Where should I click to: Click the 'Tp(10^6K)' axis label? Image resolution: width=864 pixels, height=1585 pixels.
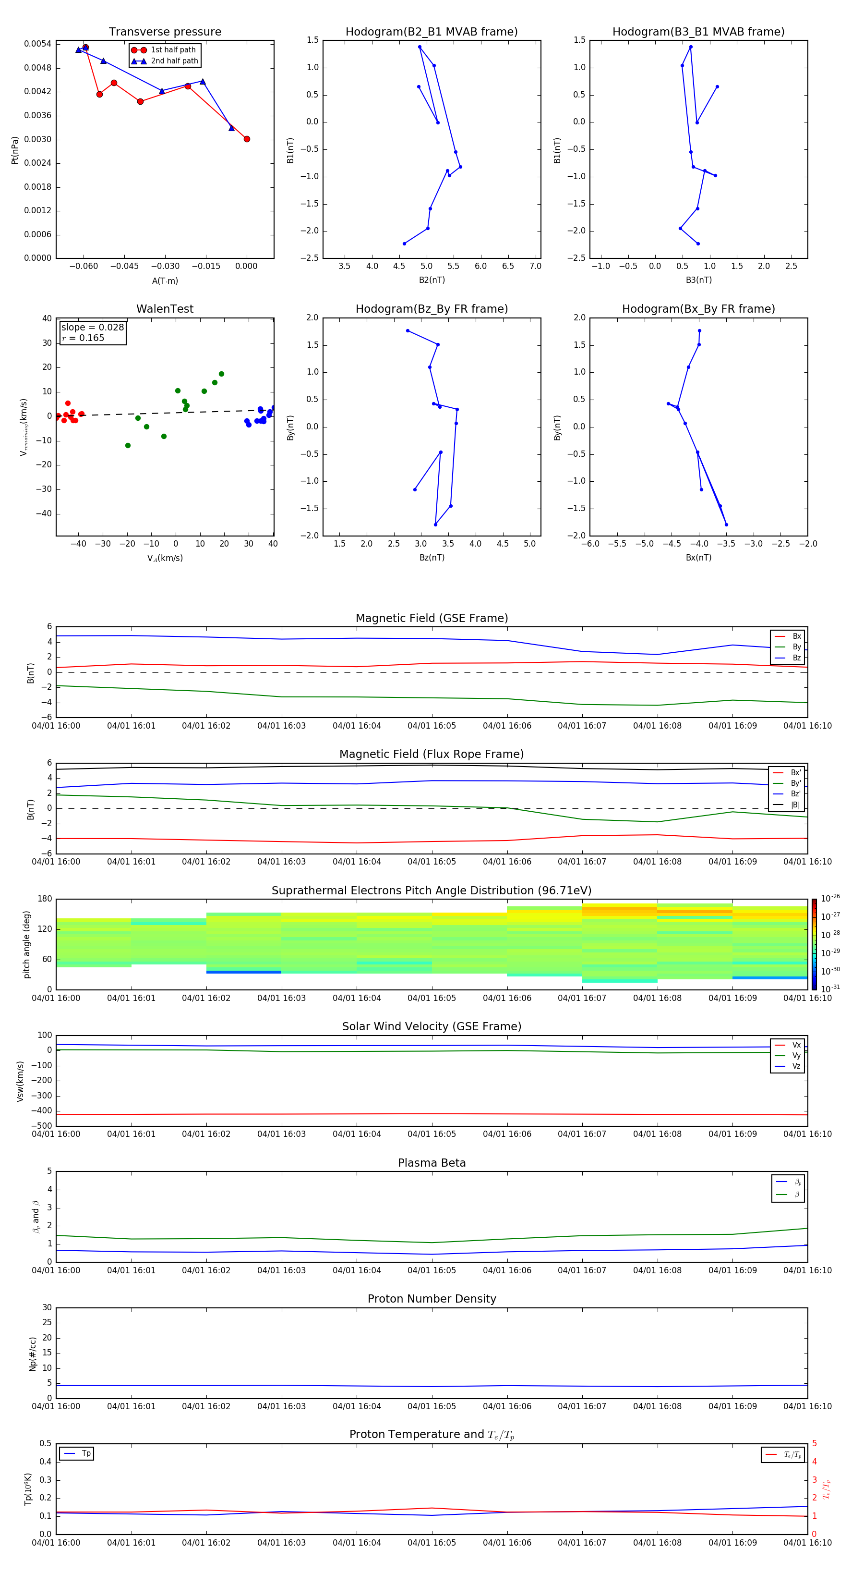28,1489
